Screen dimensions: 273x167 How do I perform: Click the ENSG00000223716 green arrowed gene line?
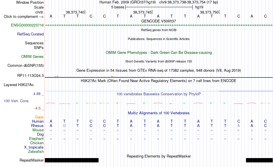159,25
